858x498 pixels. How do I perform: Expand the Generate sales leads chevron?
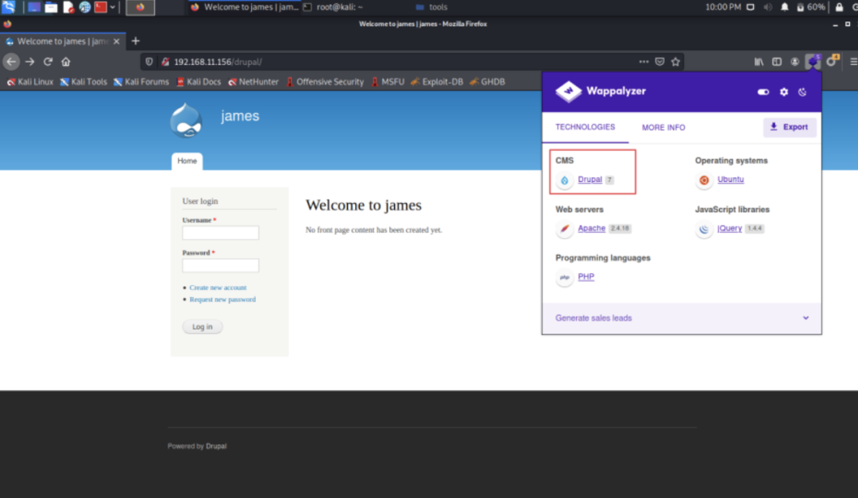tap(806, 318)
